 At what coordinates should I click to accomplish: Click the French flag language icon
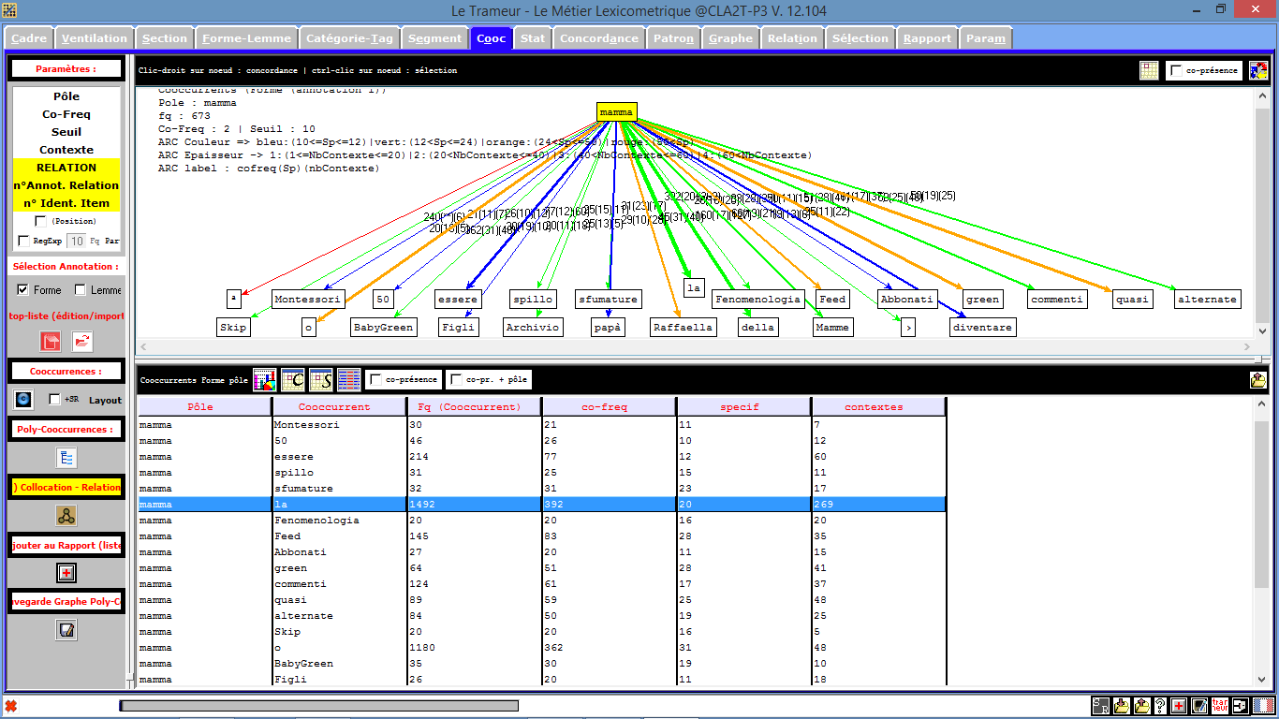pyautogui.click(x=1261, y=706)
